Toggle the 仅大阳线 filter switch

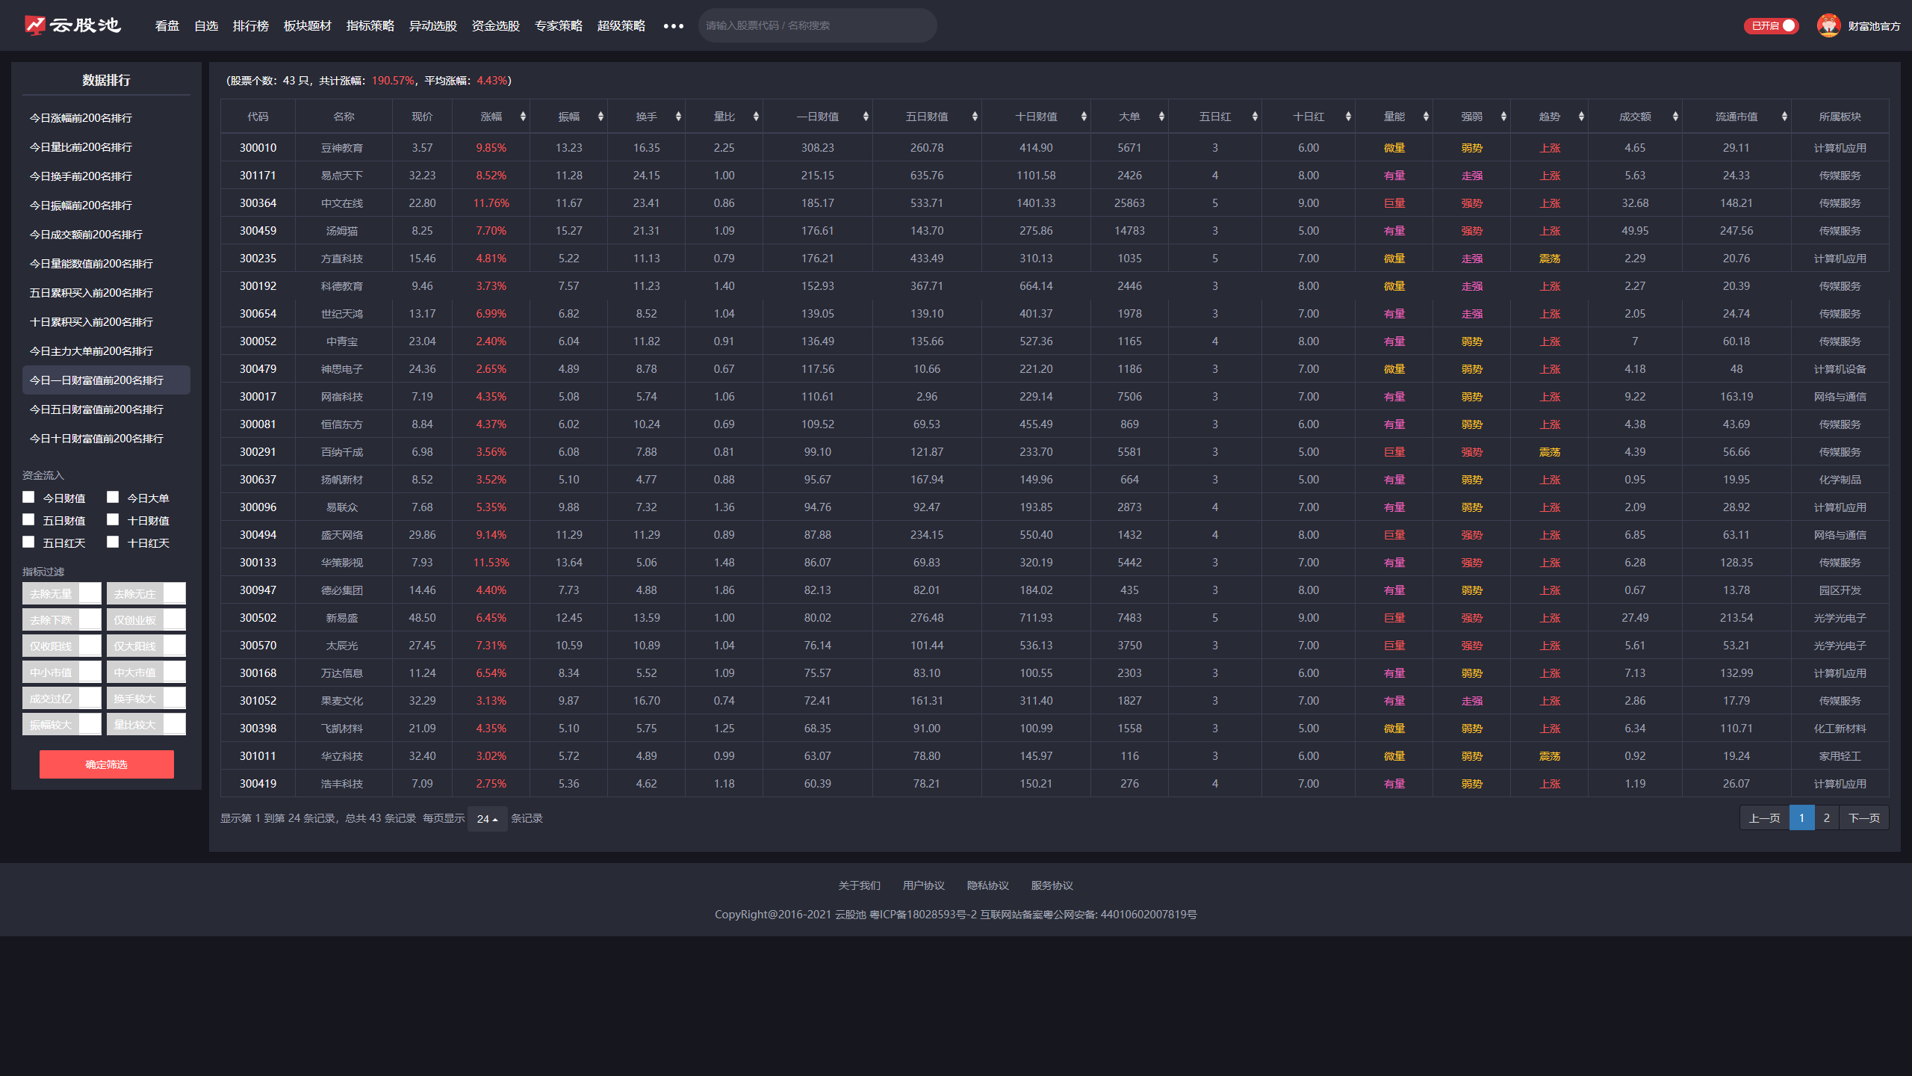pyautogui.click(x=146, y=646)
